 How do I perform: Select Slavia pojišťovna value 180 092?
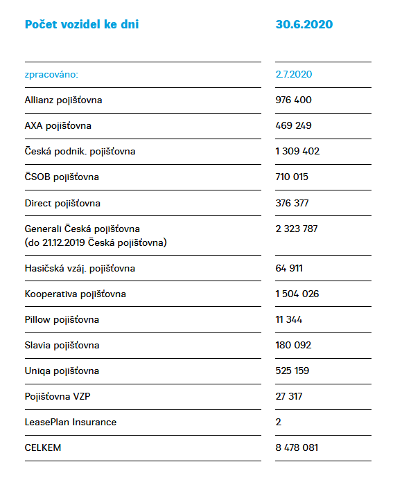tap(293, 346)
